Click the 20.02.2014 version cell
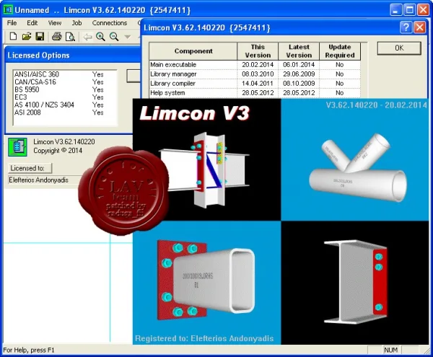Viewport: 433px width, 357px height. 258,65
